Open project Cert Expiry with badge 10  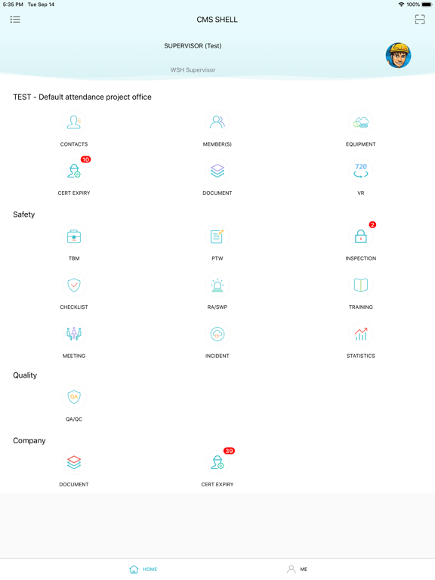(x=74, y=171)
